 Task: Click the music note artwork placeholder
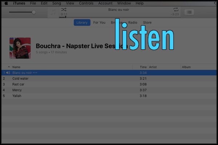click(x=53, y=12)
